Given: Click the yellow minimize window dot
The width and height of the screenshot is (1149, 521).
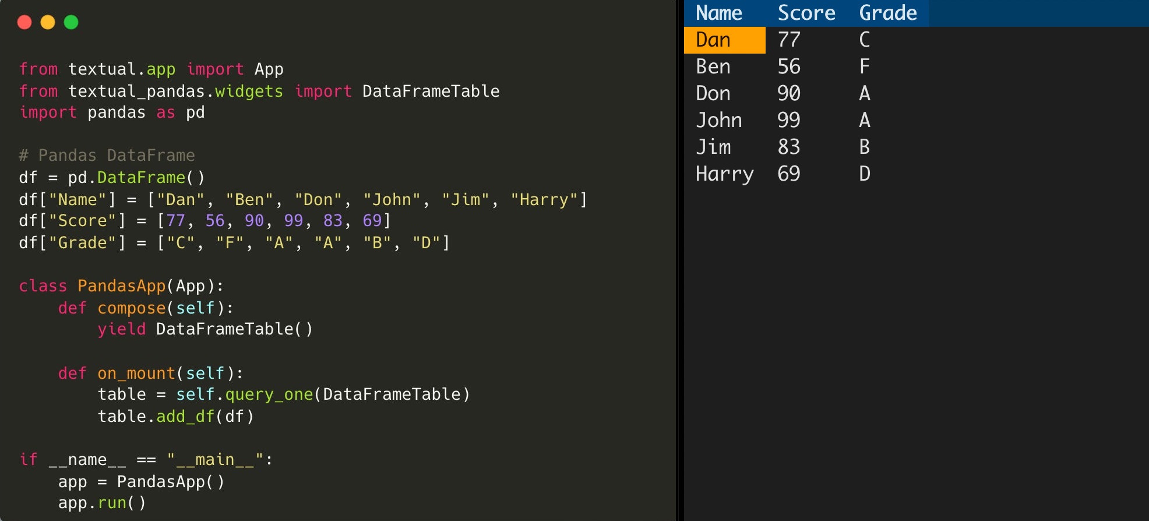Looking at the screenshot, I should pyautogui.click(x=48, y=22).
